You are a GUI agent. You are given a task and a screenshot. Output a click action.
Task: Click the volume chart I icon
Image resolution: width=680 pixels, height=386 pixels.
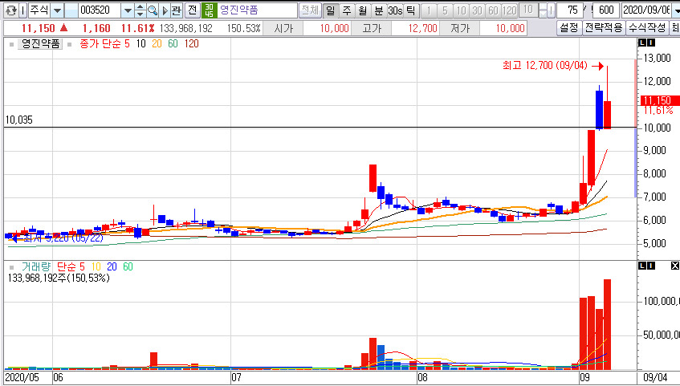[651, 266]
